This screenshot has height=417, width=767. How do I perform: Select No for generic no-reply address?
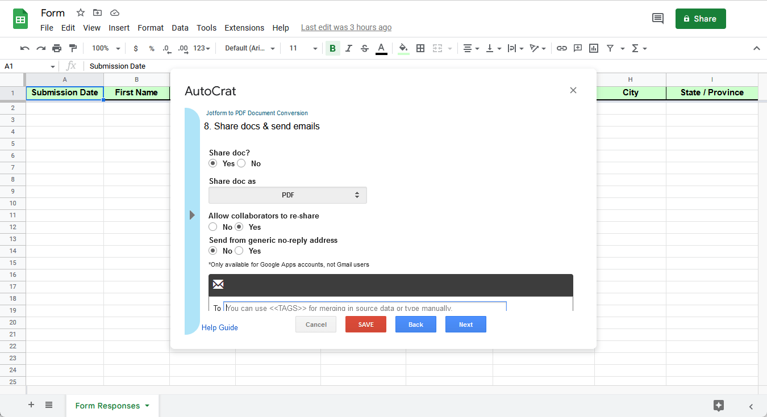tap(213, 251)
